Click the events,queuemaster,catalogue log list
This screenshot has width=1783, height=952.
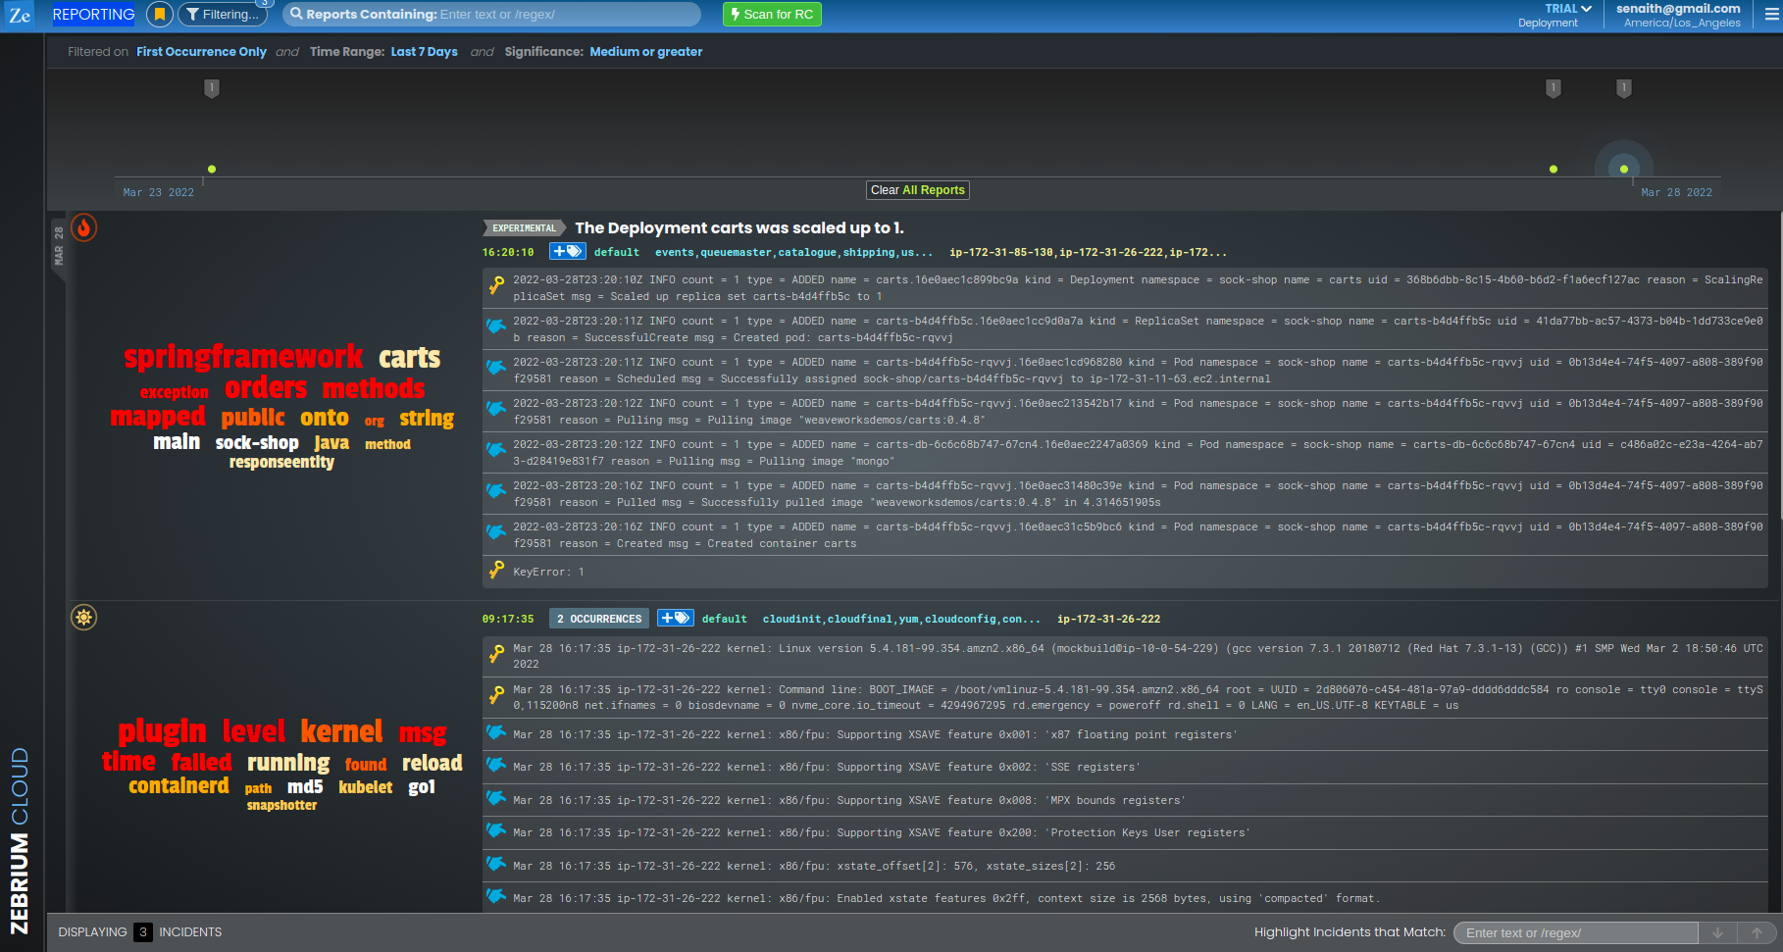793,252
